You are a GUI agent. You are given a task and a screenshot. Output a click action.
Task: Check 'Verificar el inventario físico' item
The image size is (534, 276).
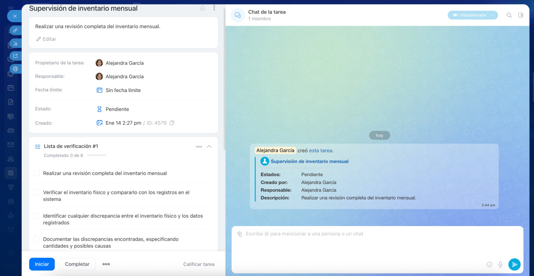tap(37, 192)
